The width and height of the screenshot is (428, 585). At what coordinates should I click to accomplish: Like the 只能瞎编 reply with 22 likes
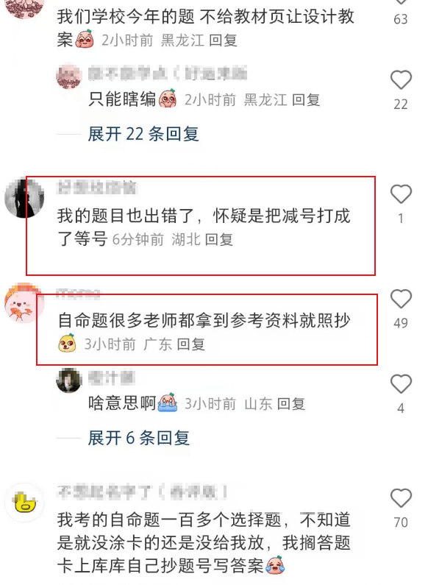pos(401,80)
